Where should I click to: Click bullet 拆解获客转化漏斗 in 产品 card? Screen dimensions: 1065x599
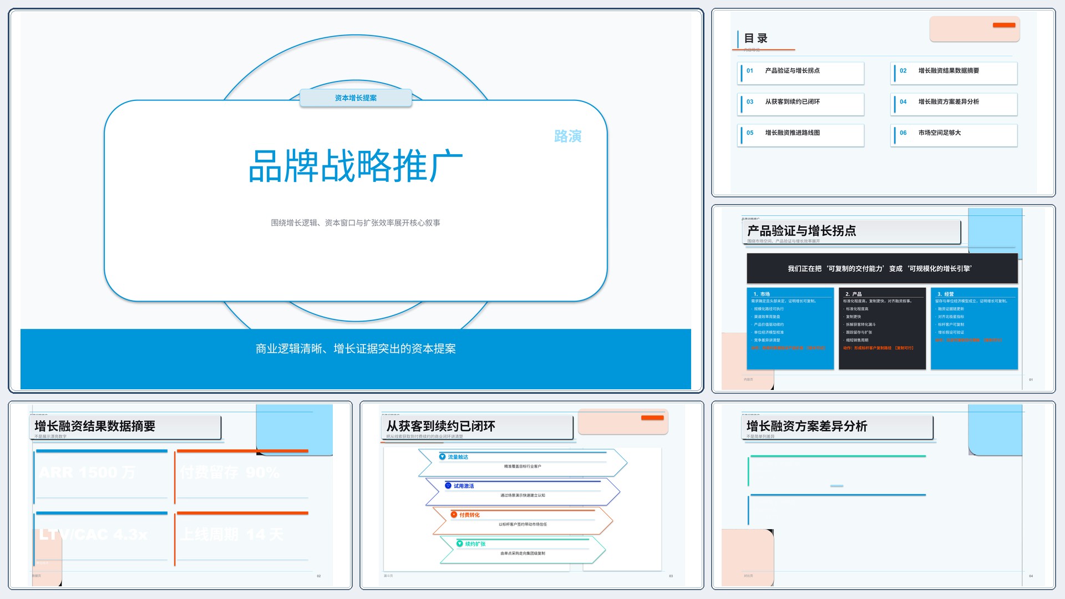pos(860,324)
